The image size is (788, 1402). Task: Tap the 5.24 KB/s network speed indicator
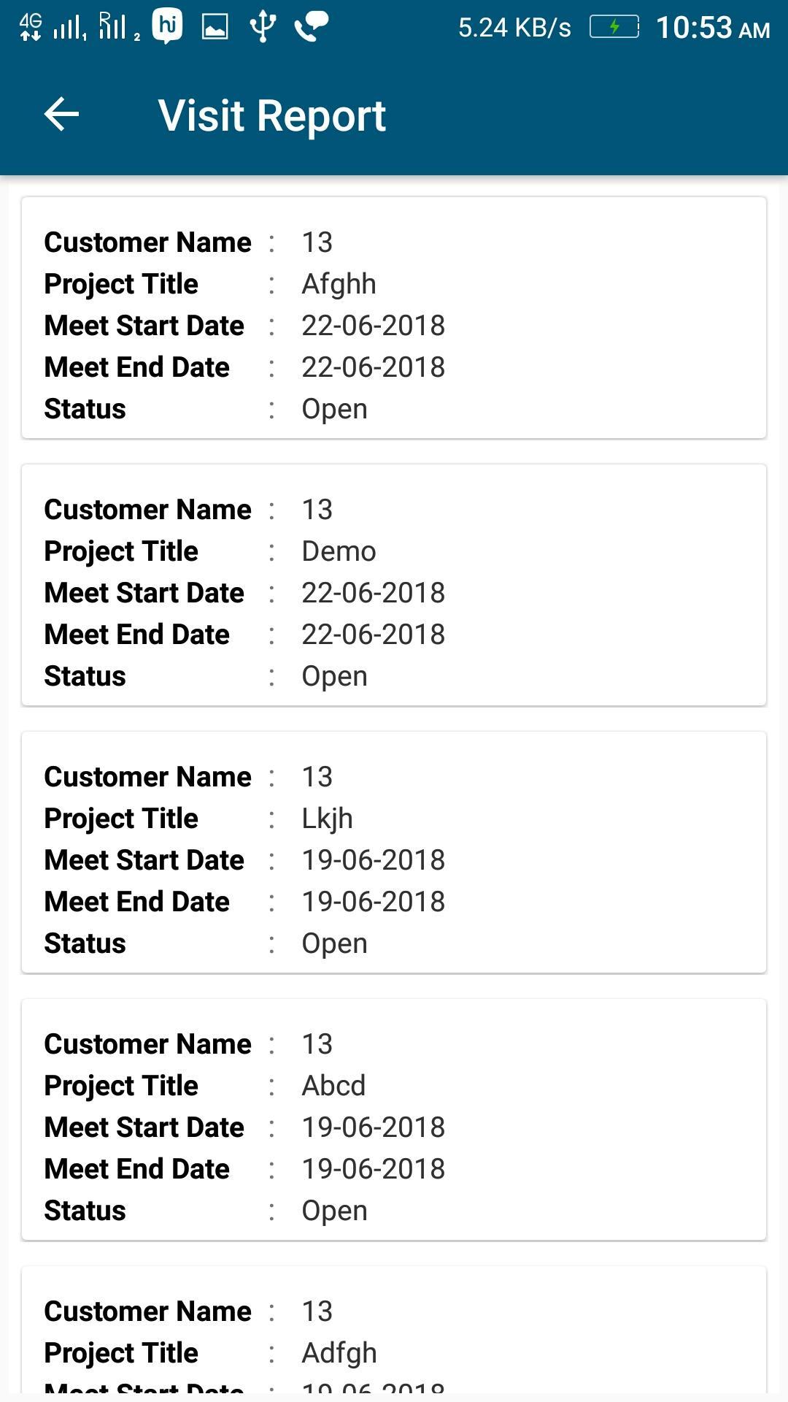click(x=514, y=28)
